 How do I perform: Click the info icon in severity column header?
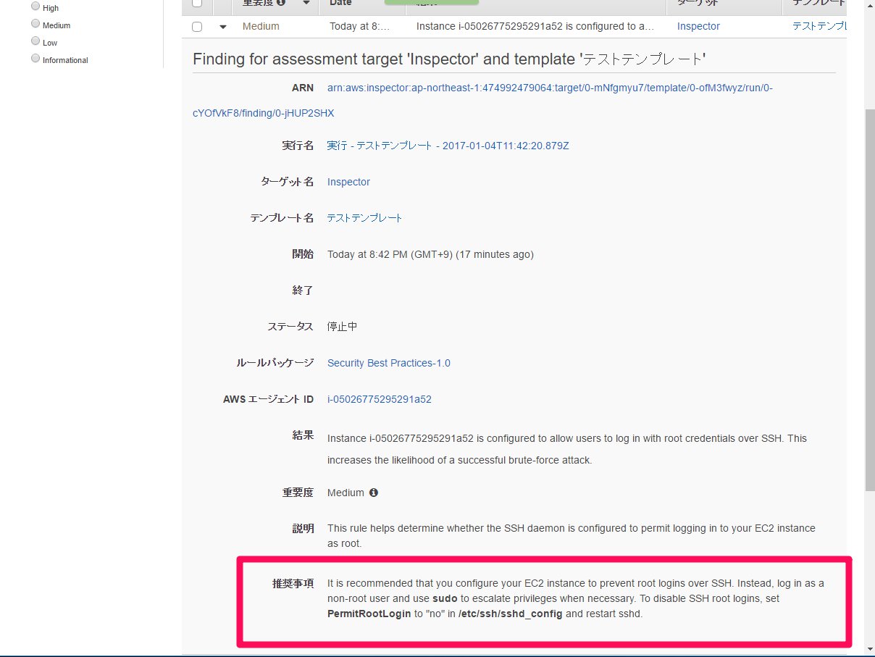(x=281, y=3)
